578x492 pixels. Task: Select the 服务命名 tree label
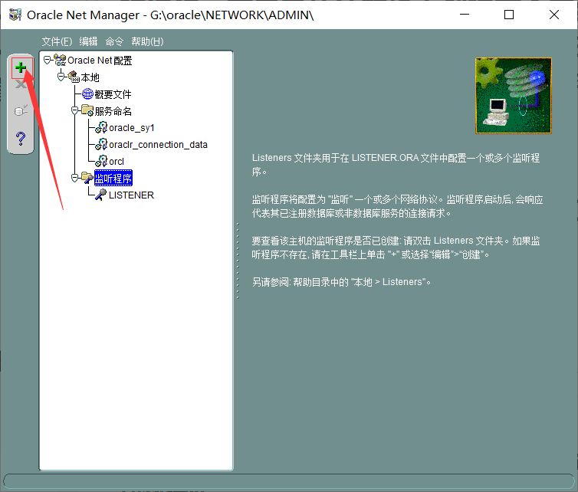click(x=113, y=111)
